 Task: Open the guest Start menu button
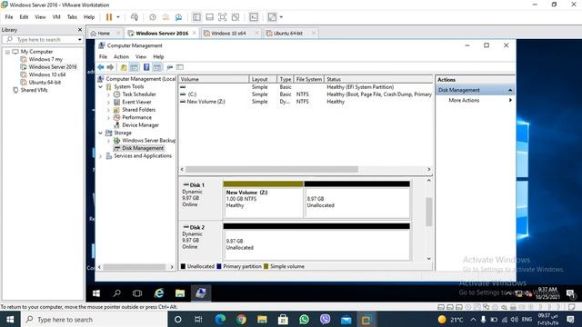coord(96,293)
